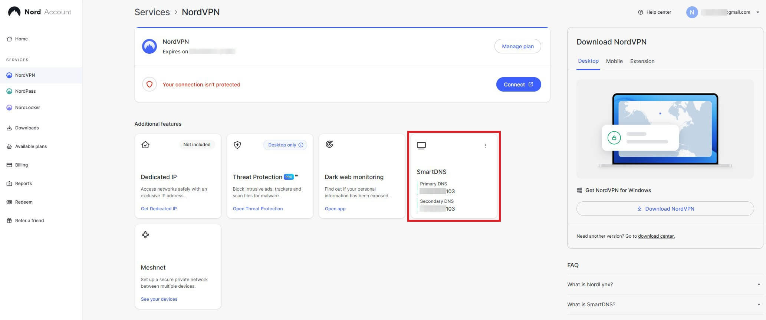
Task: Click the Download NordVPN button
Action: [x=665, y=209]
